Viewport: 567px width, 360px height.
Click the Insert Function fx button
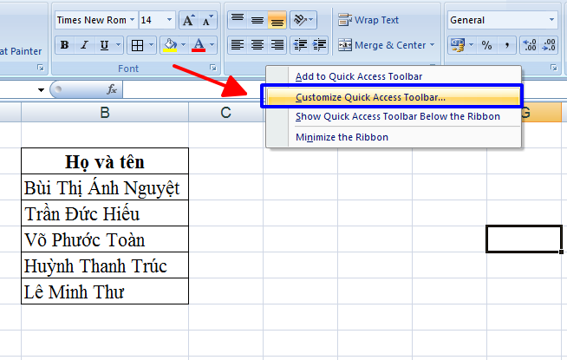pos(112,89)
